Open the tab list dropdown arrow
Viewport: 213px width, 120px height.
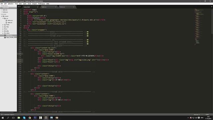(x=212, y=7)
